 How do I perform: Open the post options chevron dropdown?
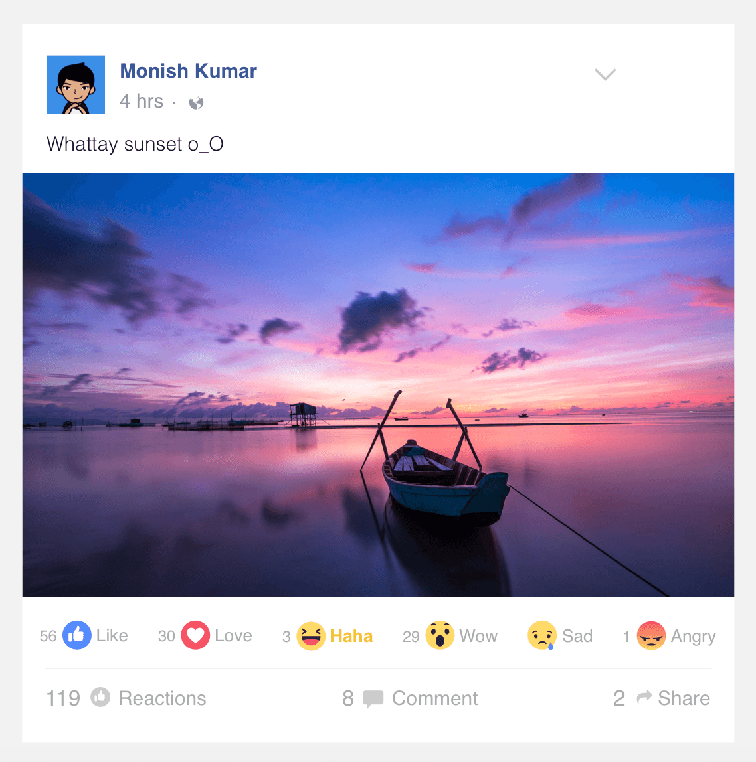pos(605,74)
